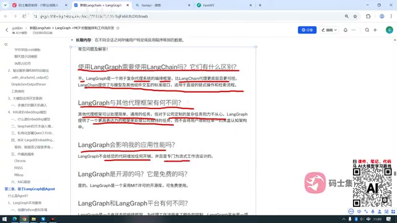Open the Chrome three-dot menu
The image size is (397, 223).
(391, 16)
